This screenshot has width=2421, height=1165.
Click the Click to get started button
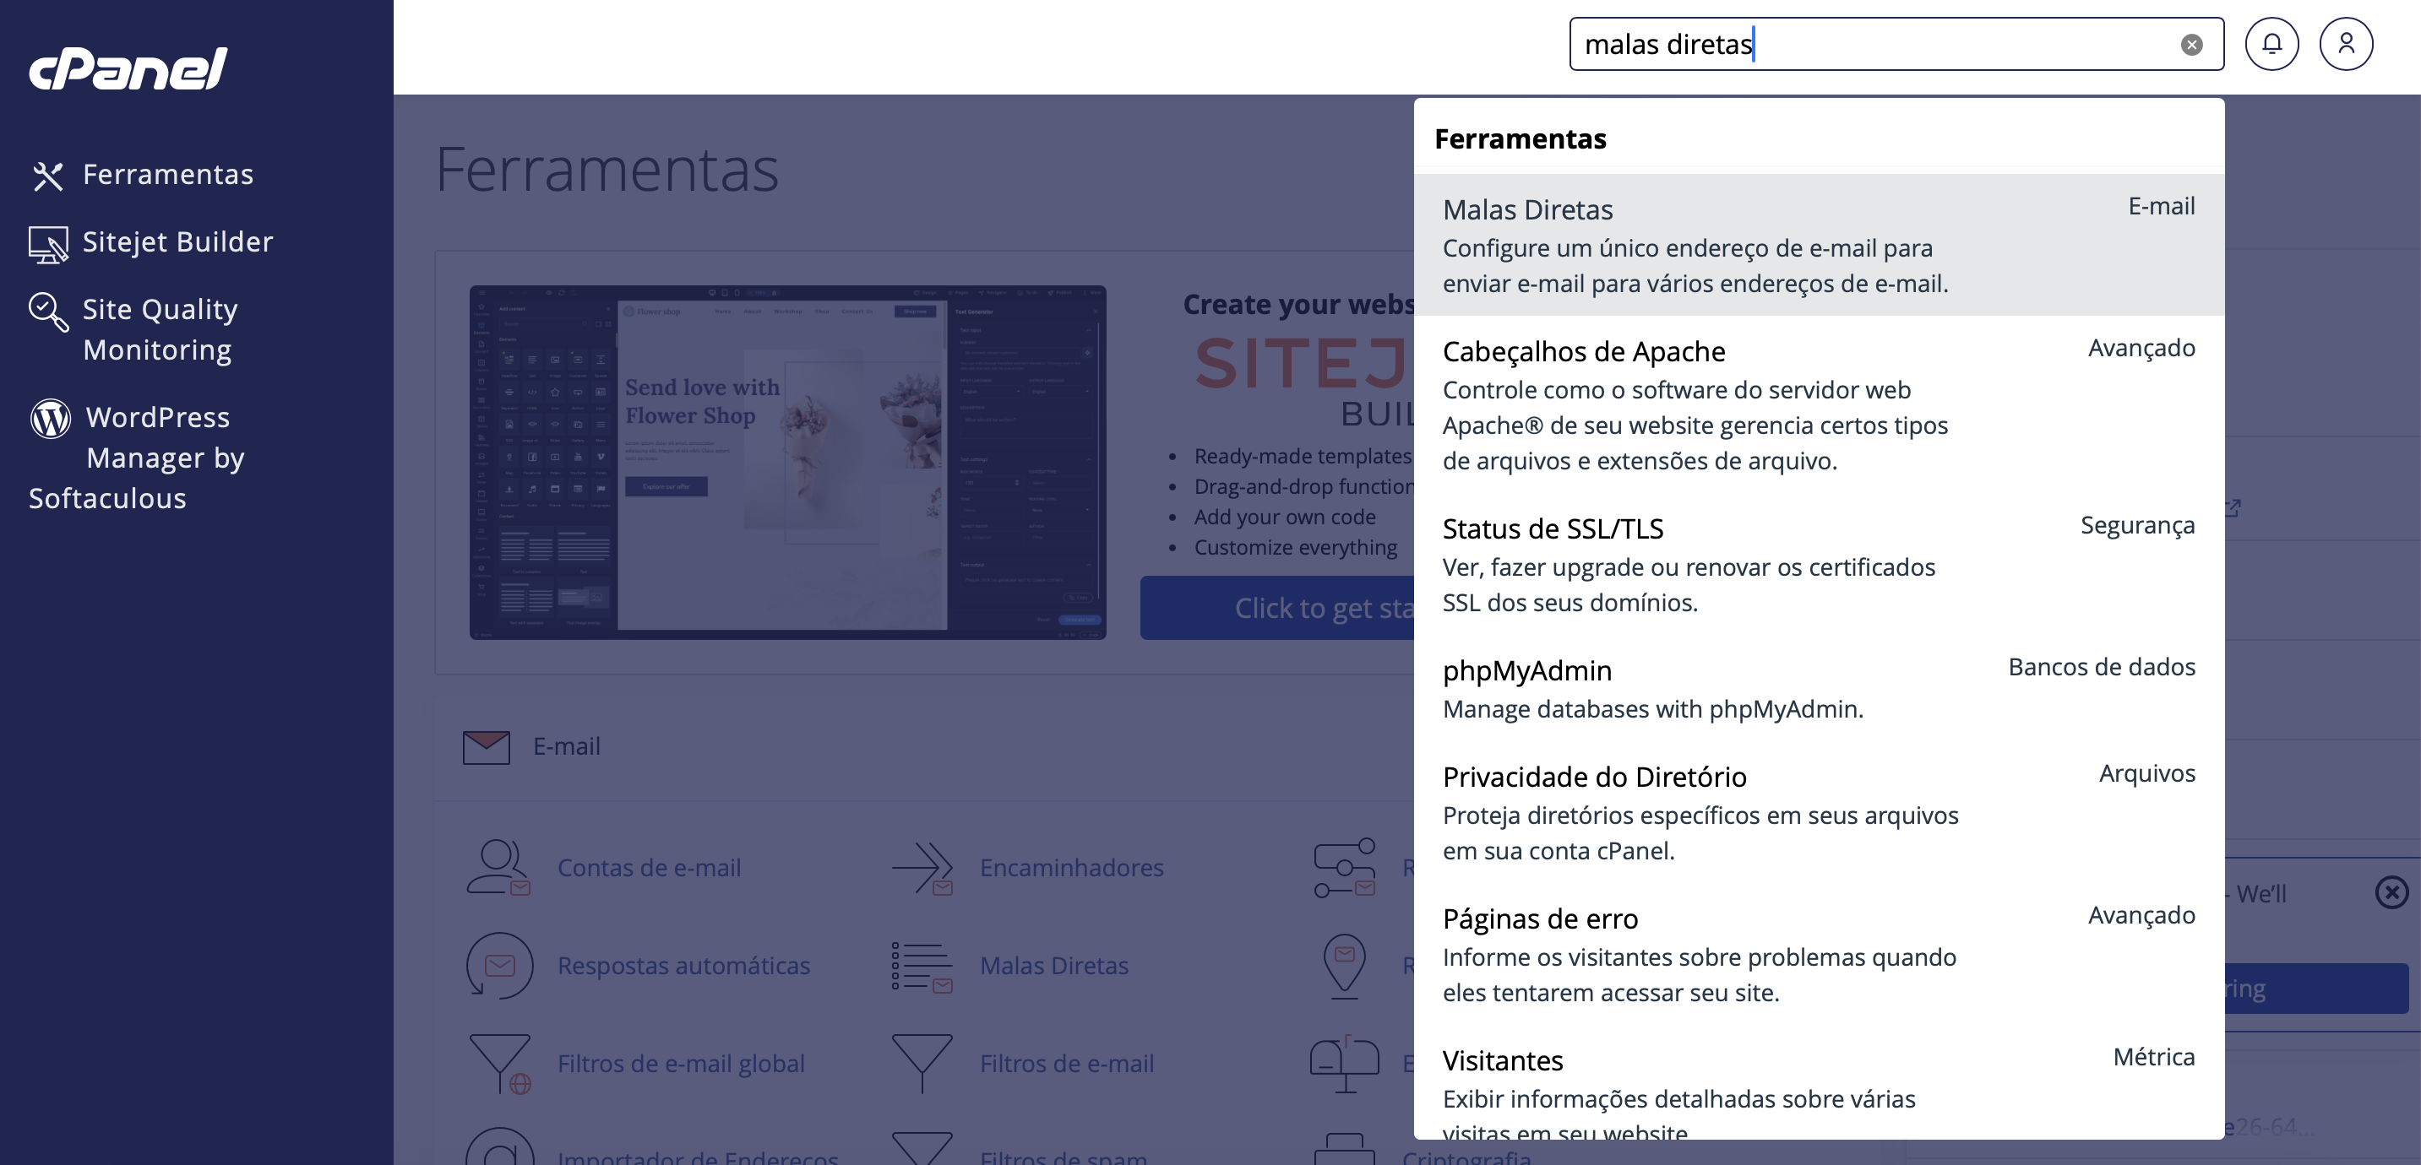pos(1278,608)
